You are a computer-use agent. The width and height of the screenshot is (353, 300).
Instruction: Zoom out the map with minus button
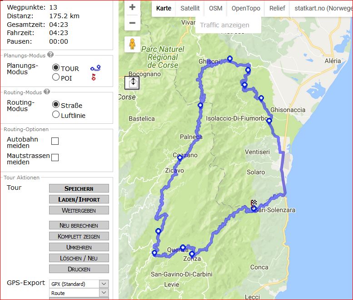pyautogui.click(x=132, y=23)
